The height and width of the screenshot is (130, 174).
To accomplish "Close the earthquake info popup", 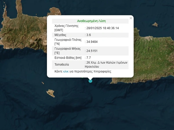I will click(131, 18).
